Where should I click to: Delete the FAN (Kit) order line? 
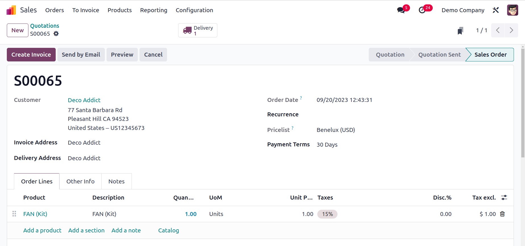[x=502, y=214]
